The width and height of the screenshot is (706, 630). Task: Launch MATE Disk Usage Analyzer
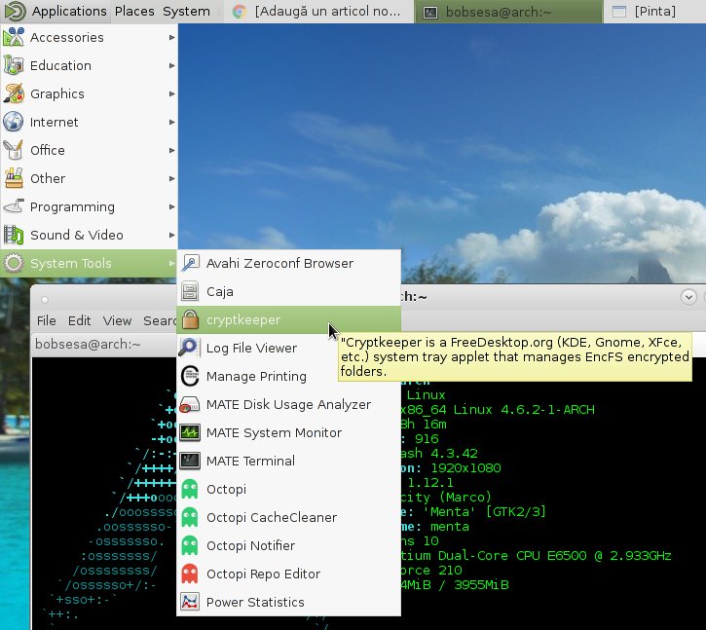[x=288, y=404]
